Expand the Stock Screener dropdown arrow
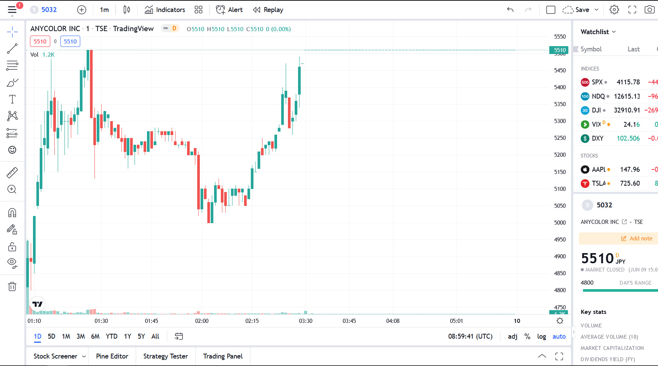 click(84, 356)
